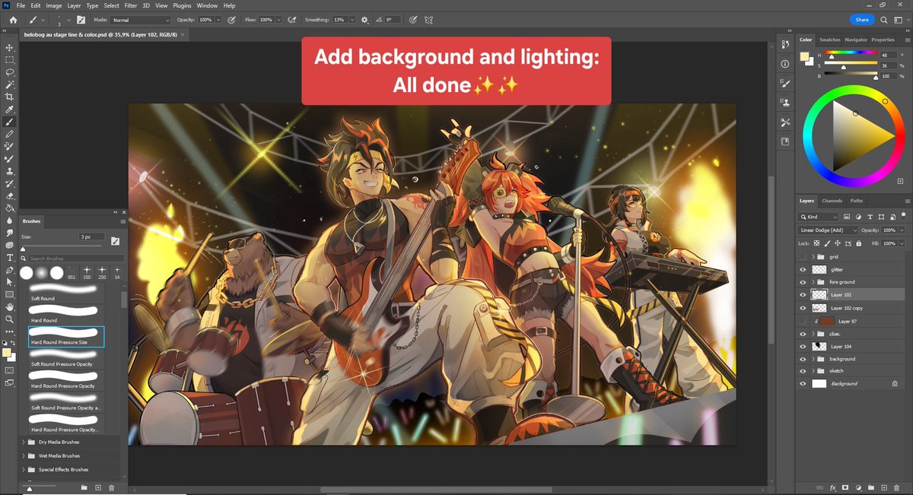Image resolution: width=913 pixels, height=495 pixels.
Task: Select the Horizontal Type tool
Action: [9, 257]
